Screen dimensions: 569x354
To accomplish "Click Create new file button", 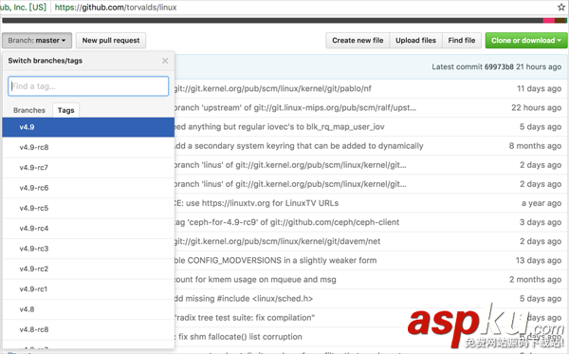I will [x=358, y=40].
